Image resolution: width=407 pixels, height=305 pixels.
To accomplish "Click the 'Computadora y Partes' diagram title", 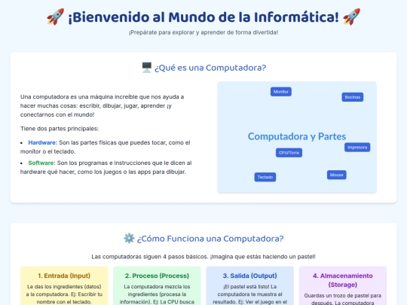I will [x=297, y=136].
